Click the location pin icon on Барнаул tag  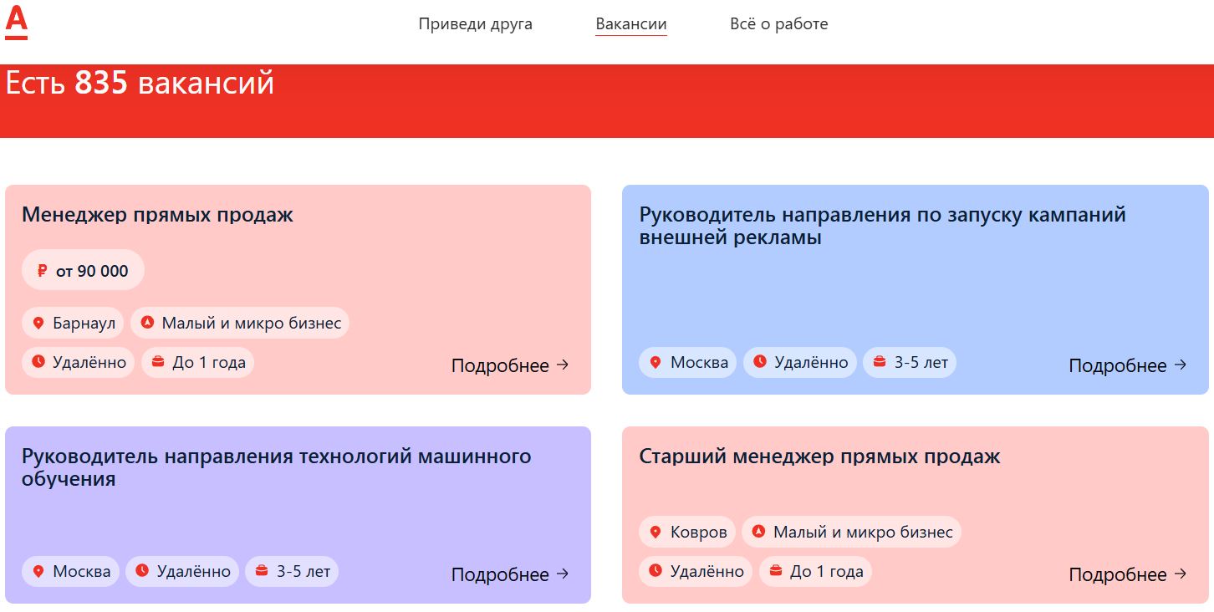click(x=38, y=322)
